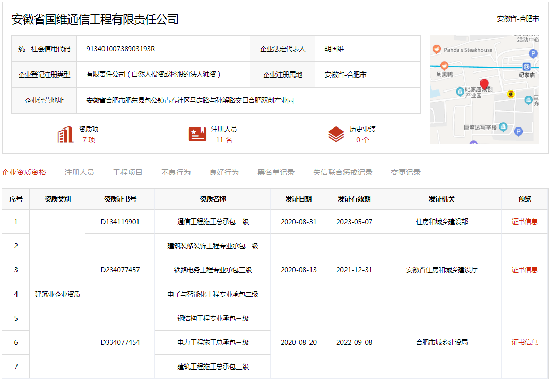Click the Panda's Steakhouse marker on the map
This screenshot has width=553, height=383.
437,49
